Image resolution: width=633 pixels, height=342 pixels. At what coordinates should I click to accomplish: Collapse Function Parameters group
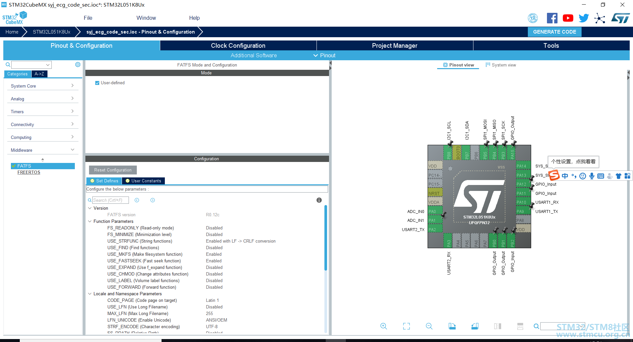[90, 221]
